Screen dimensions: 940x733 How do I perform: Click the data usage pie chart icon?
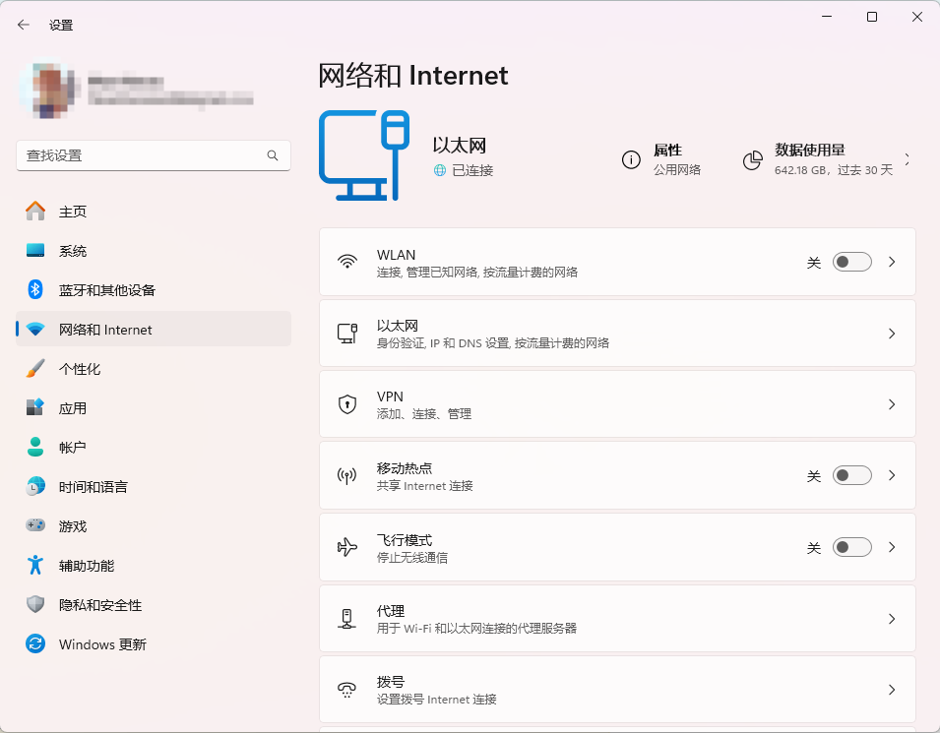click(x=752, y=159)
